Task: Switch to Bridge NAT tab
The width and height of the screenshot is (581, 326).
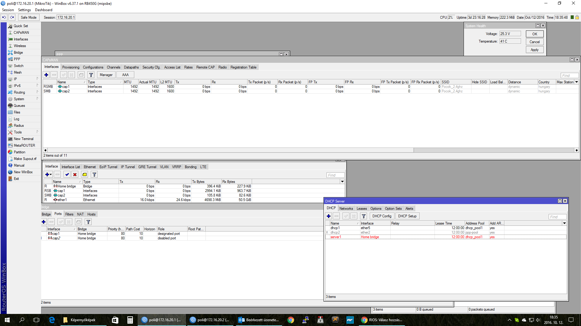Action: click(x=80, y=214)
